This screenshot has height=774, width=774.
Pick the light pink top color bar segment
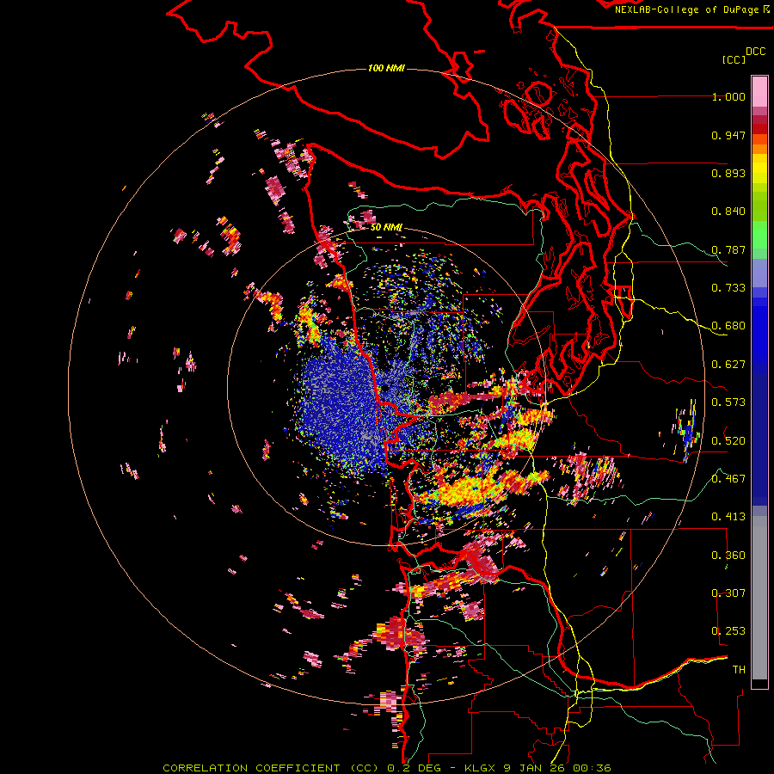click(759, 91)
